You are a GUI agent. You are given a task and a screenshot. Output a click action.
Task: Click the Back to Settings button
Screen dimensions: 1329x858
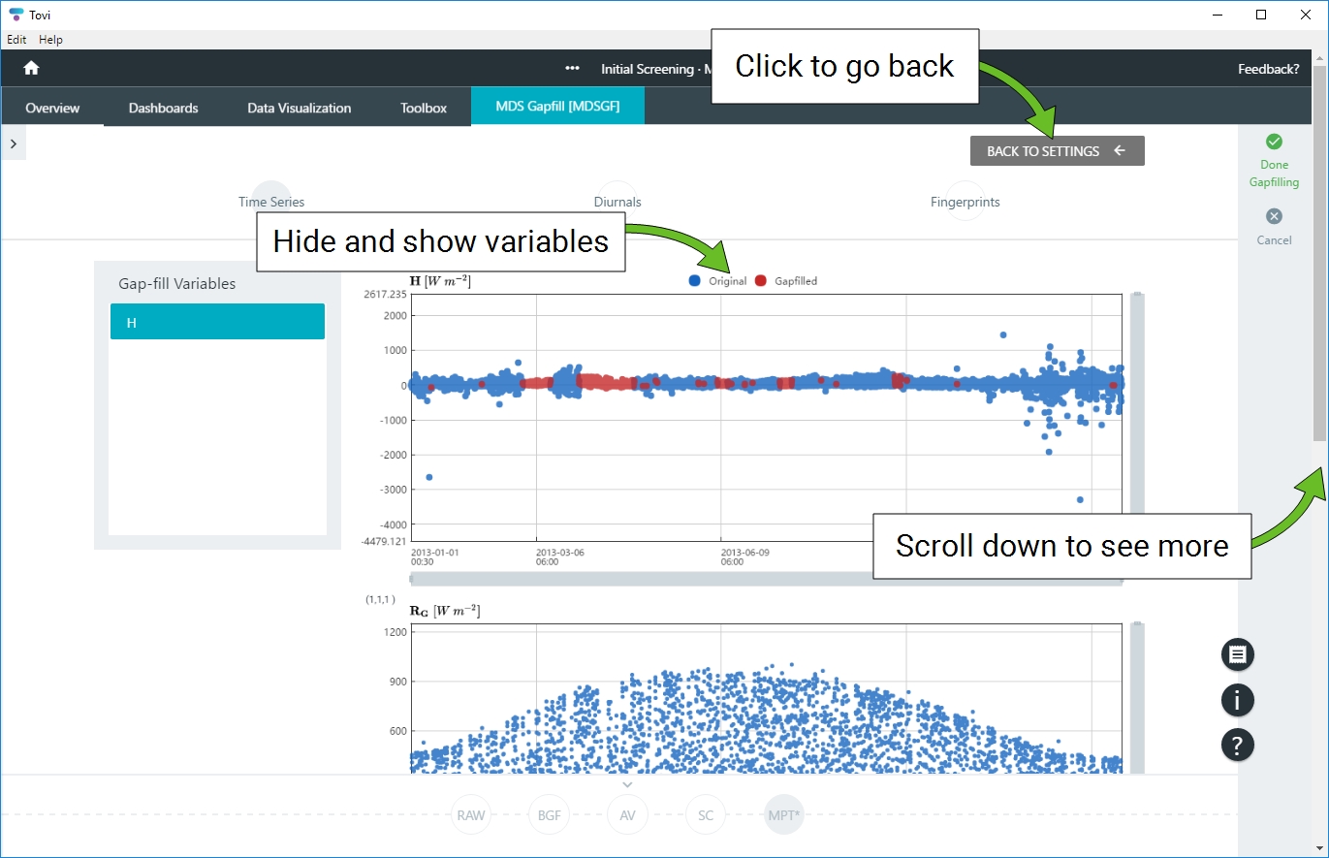tap(1057, 151)
